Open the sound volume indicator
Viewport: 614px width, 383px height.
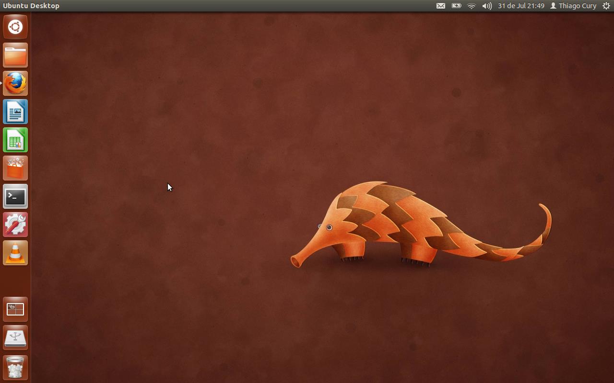click(487, 6)
